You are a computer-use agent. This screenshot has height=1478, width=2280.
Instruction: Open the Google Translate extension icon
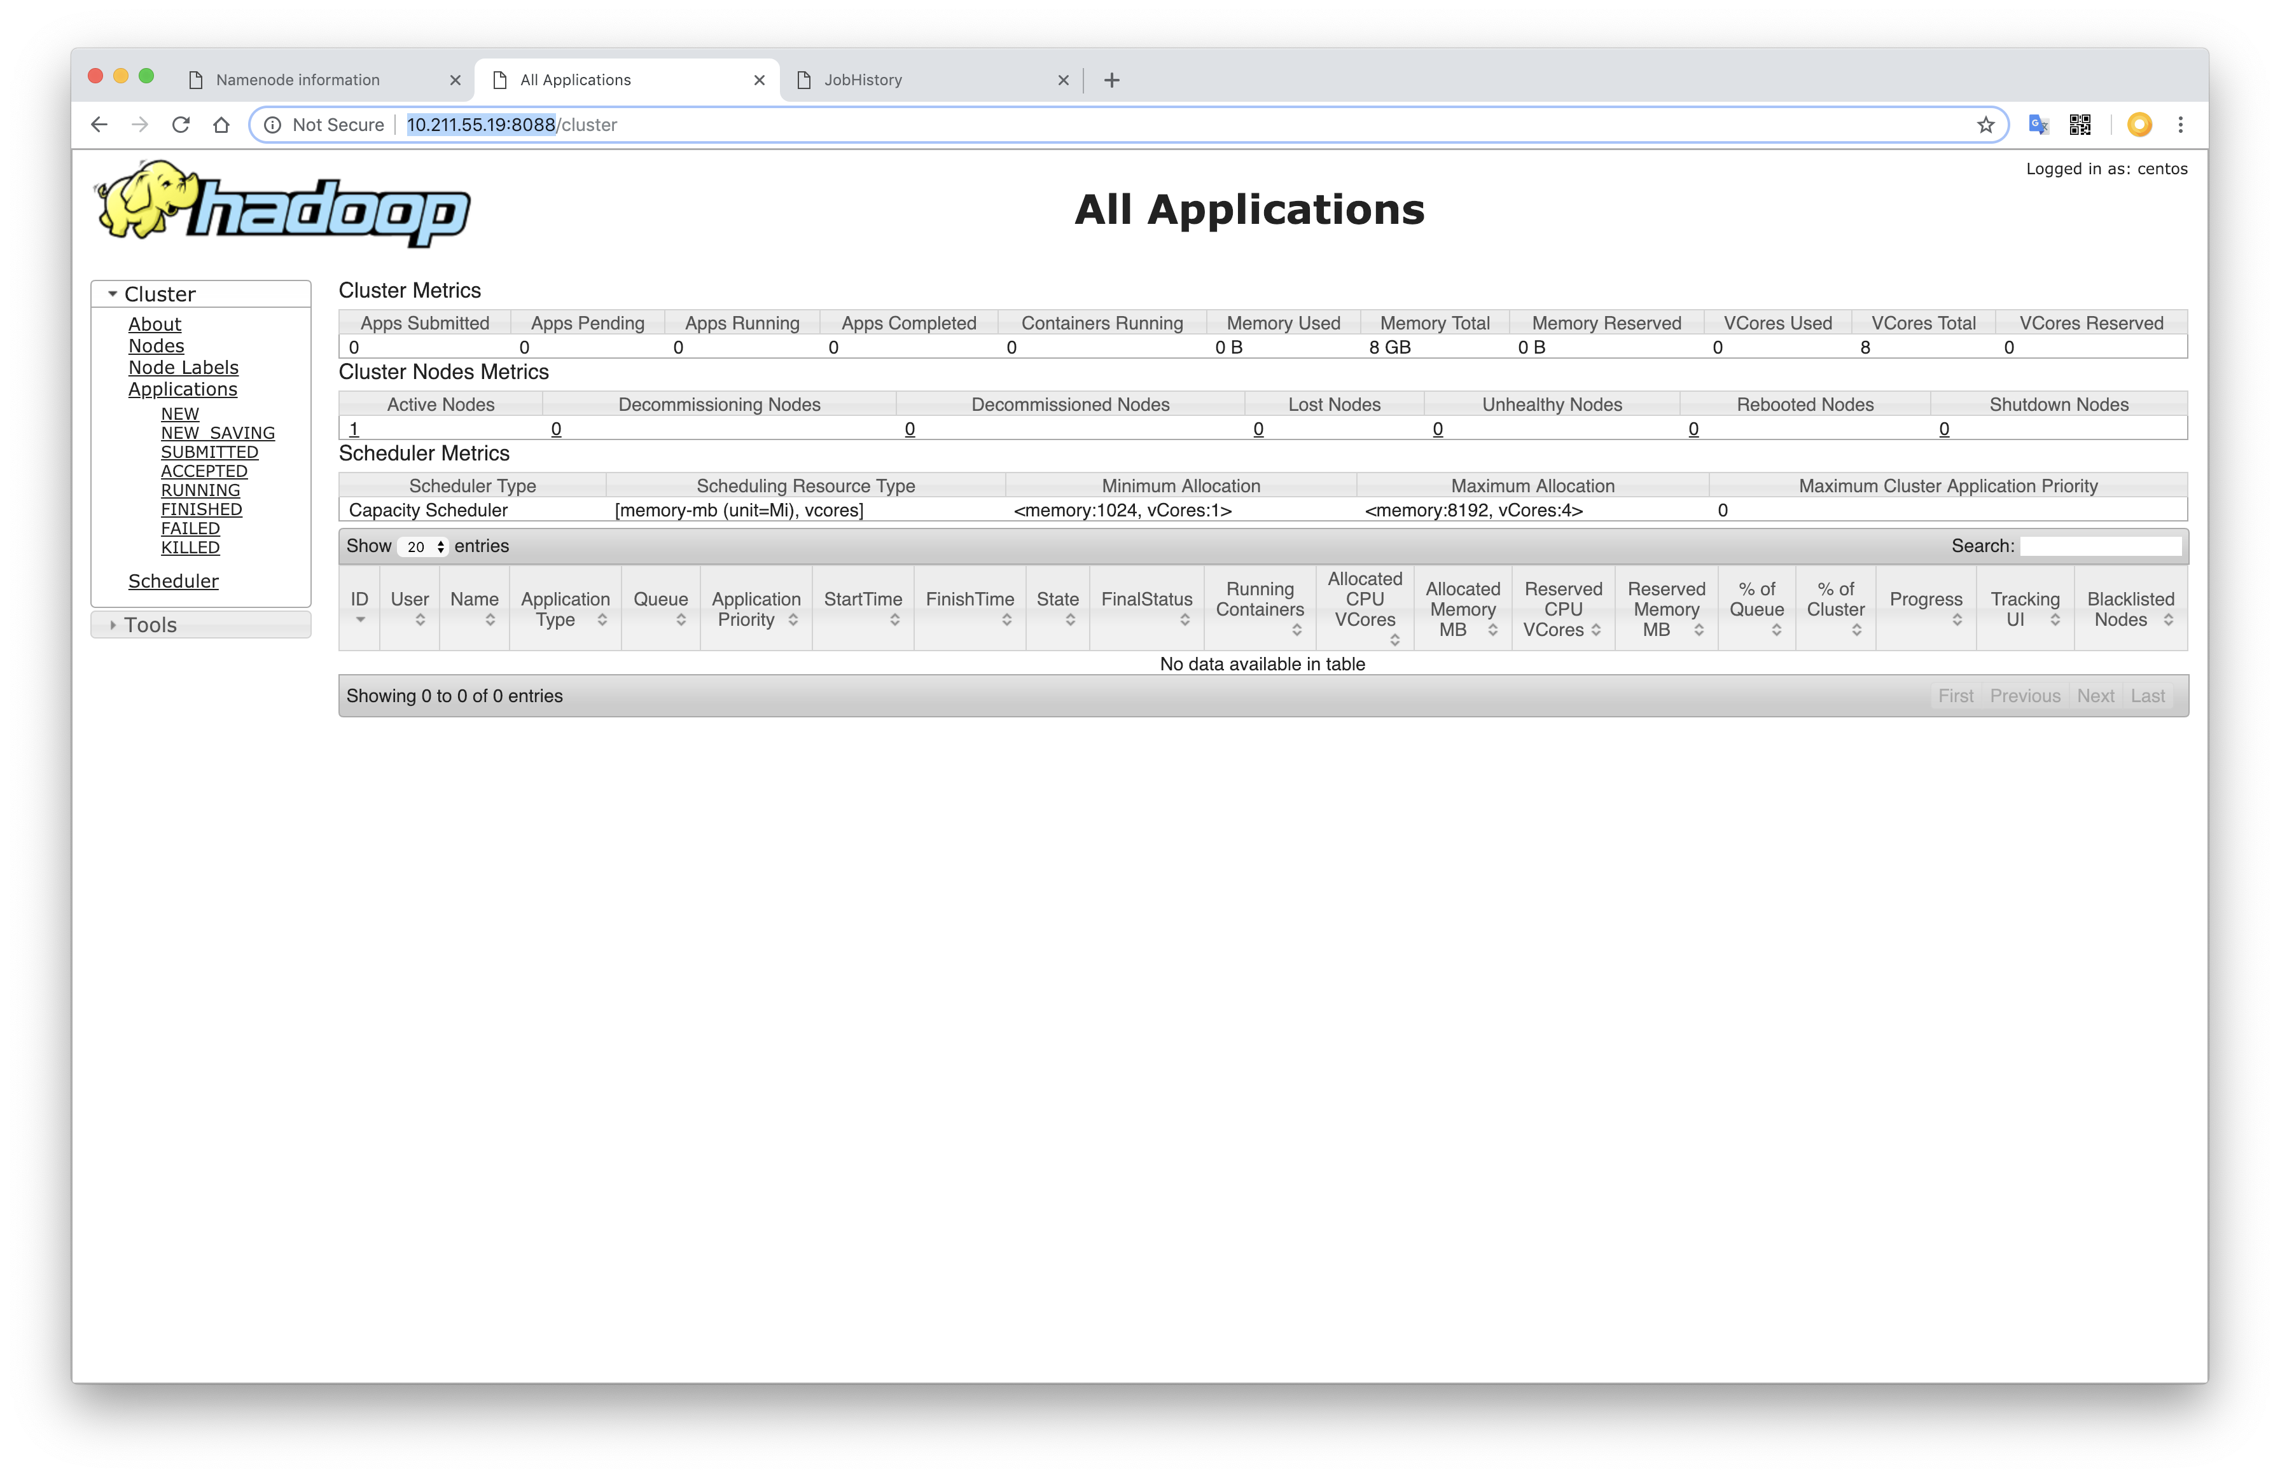(2038, 125)
